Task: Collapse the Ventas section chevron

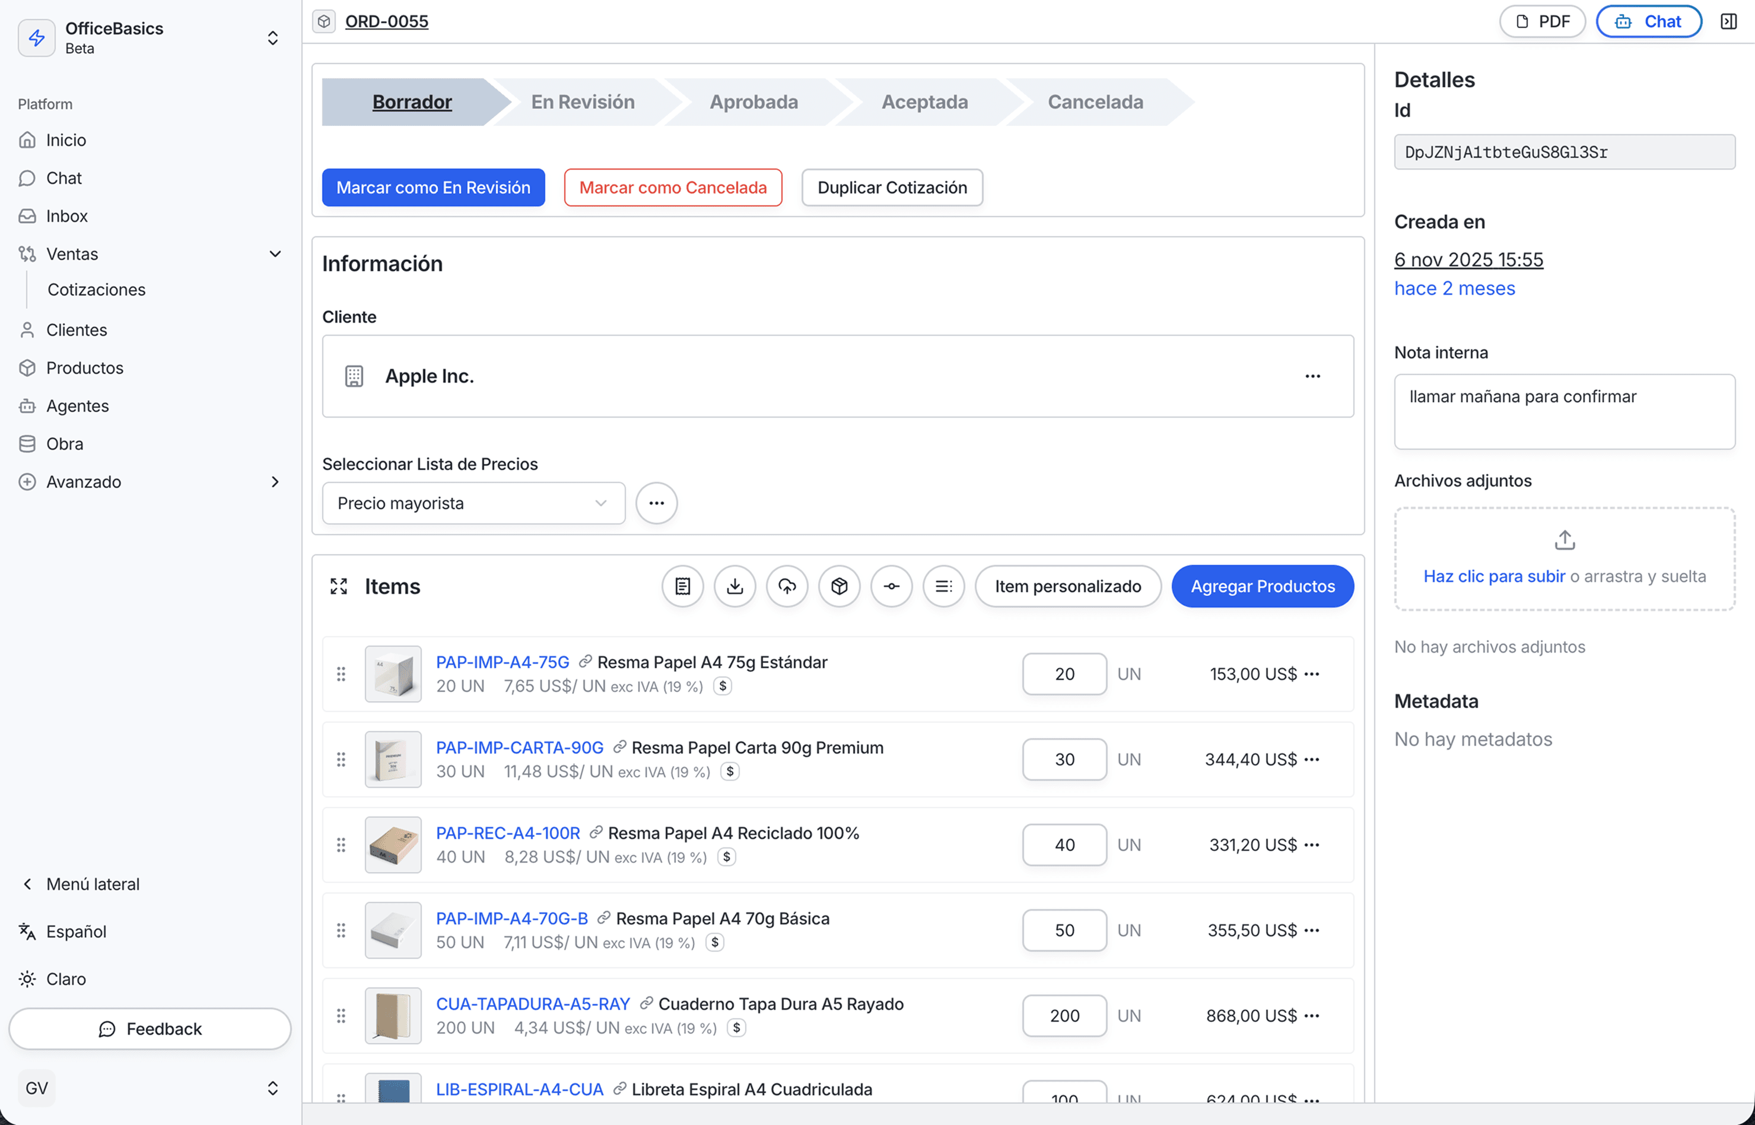Action: click(x=275, y=253)
